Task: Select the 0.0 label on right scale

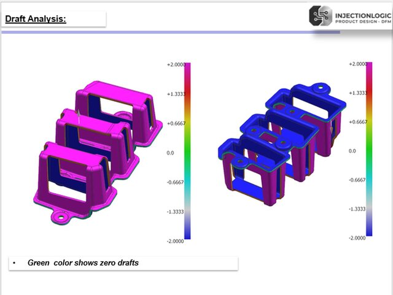Action: click(352, 151)
